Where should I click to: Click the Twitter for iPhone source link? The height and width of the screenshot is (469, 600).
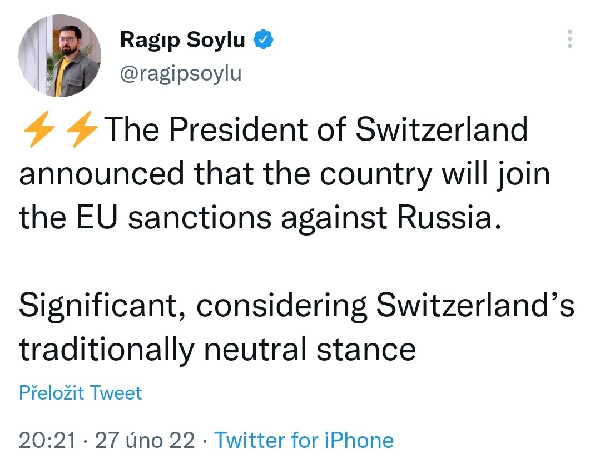(304, 441)
